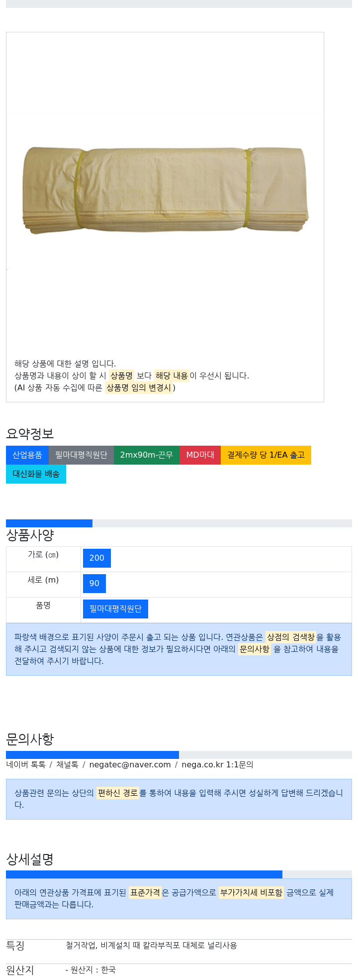
Task: Choose the 90 length spec value
Action: click(x=94, y=584)
